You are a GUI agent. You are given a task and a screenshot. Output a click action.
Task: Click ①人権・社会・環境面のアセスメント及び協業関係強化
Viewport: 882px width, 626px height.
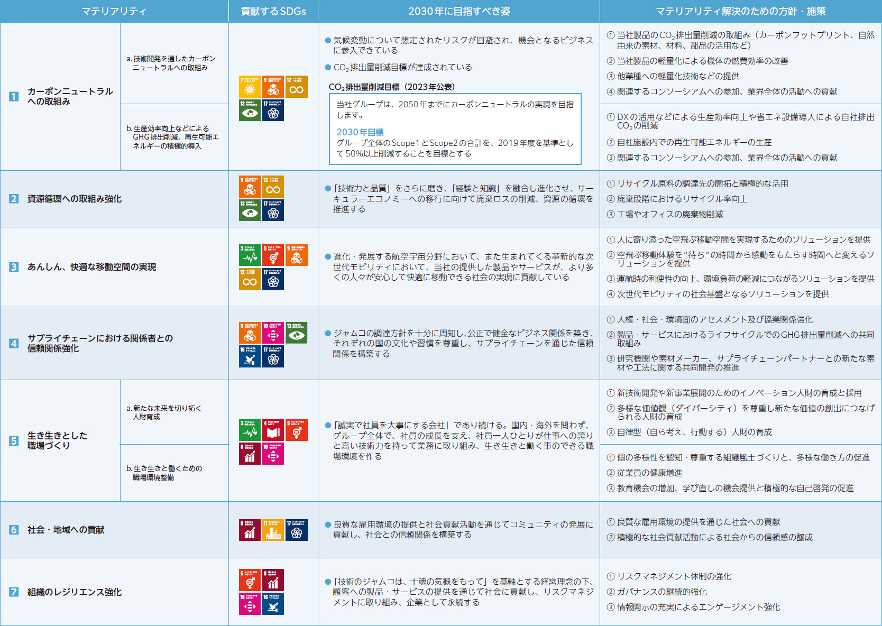coord(710,319)
